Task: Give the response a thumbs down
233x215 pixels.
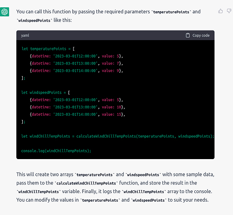Action: [229, 11]
